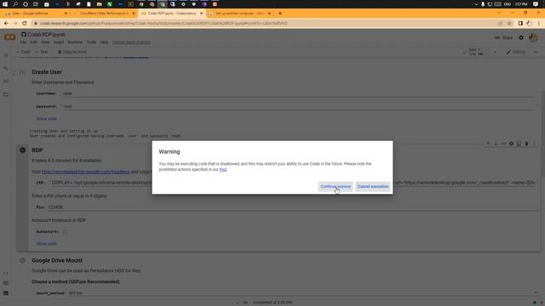Open the Google account avatar
545x306 pixels.
coord(533,37)
